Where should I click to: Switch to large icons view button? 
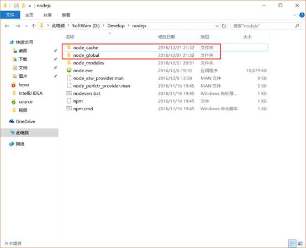coord(300,244)
